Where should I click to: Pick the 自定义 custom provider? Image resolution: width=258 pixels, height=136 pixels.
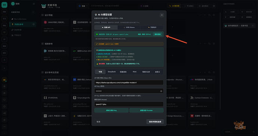[x=157, y=72]
